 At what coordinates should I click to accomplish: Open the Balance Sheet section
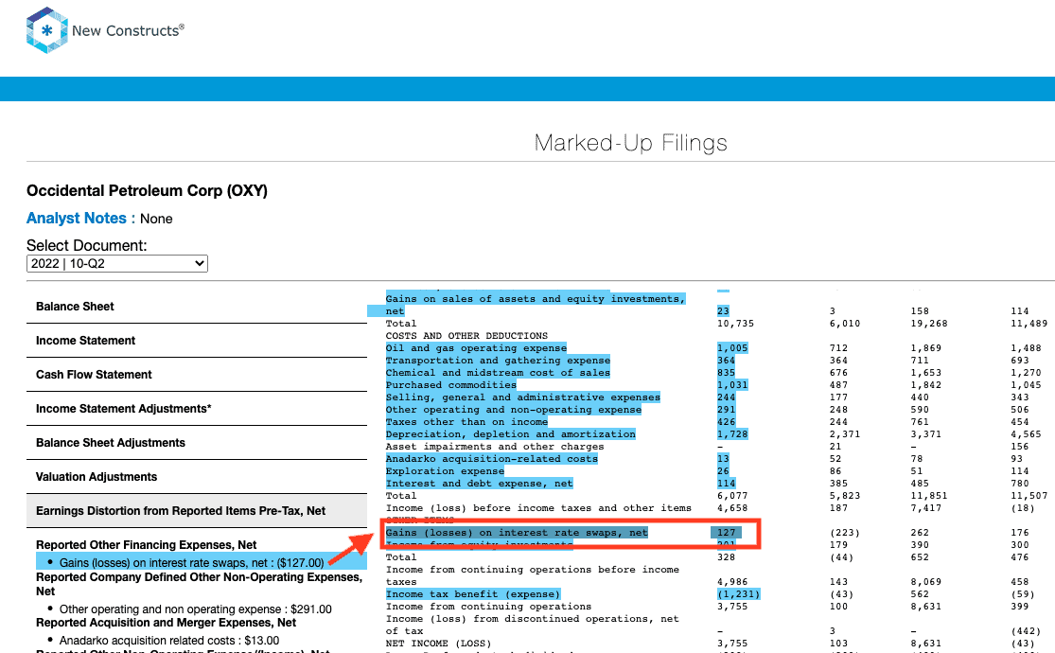click(197, 307)
